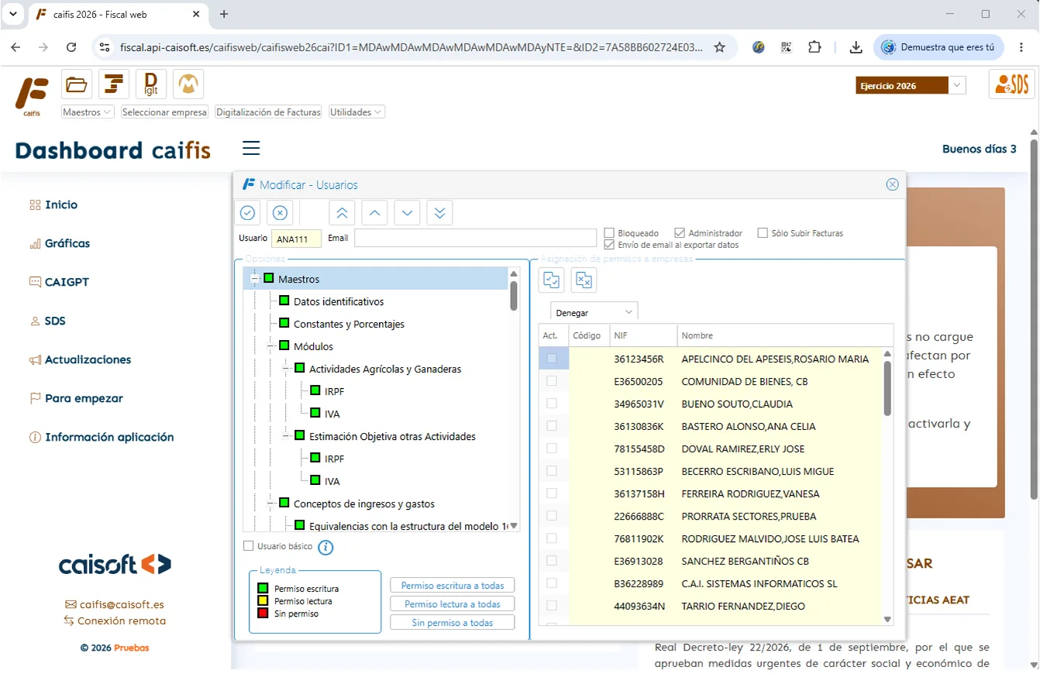Click select all companies icon
This screenshot has width=1040, height=677.
click(552, 280)
